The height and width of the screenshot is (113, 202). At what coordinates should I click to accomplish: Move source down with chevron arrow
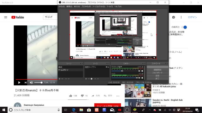pyautogui.click(x=98, y=79)
